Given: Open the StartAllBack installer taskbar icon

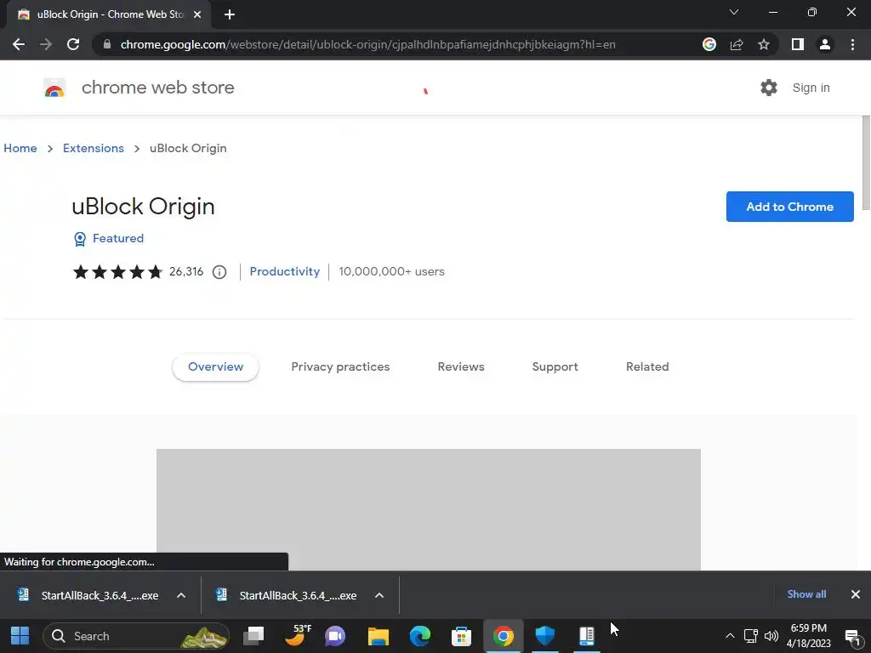Looking at the screenshot, I should pyautogui.click(x=587, y=635).
